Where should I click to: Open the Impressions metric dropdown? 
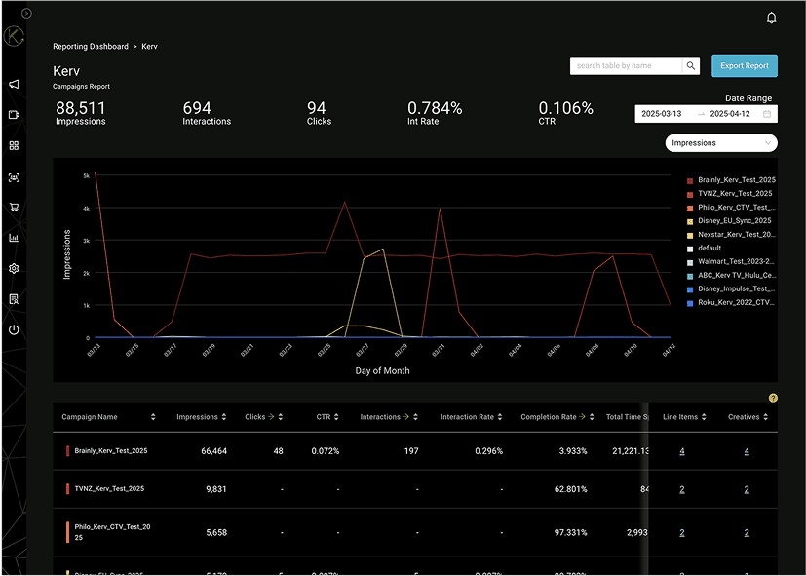[721, 143]
